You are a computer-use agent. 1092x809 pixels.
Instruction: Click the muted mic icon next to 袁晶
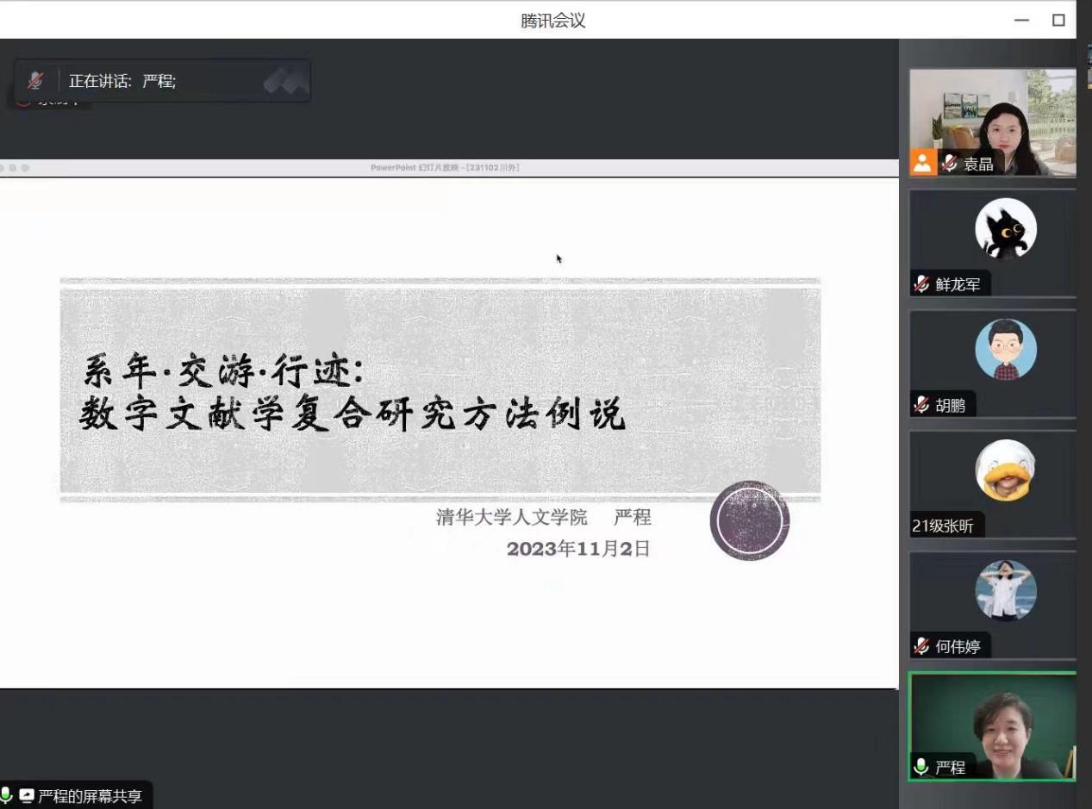pos(950,164)
